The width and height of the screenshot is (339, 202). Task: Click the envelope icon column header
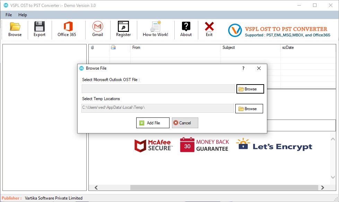click(113, 47)
